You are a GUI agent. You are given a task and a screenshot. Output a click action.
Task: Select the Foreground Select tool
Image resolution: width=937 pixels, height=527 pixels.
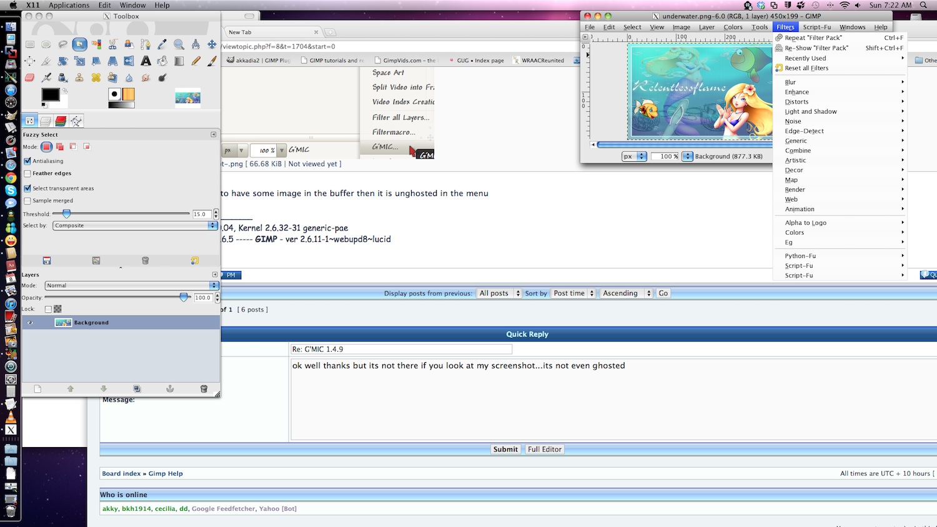coord(129,44)
